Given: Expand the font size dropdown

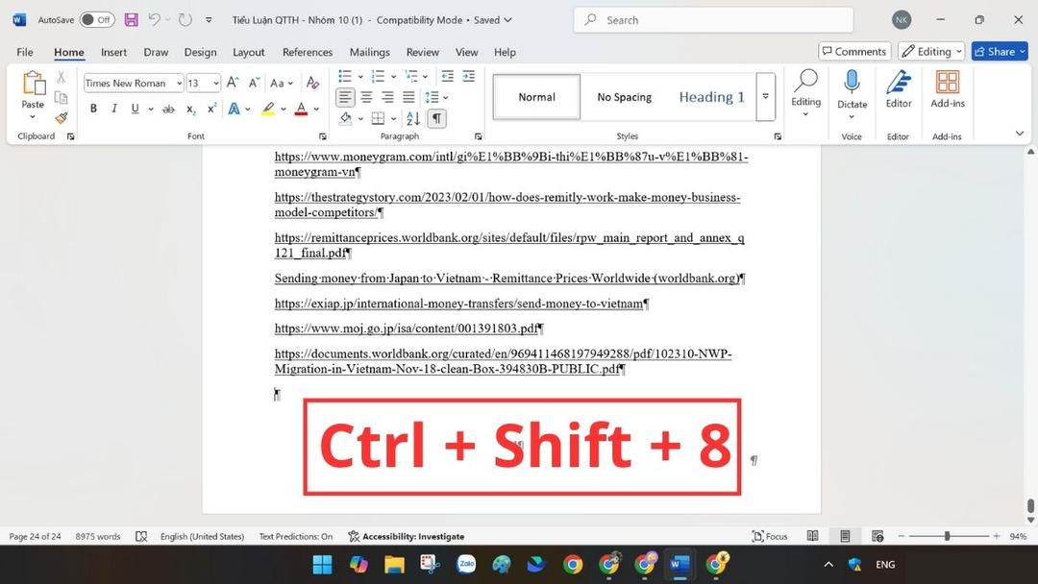Looking at the screenshot, I should 215,83.
